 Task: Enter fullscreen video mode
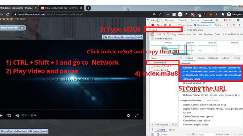click(137, 115)
